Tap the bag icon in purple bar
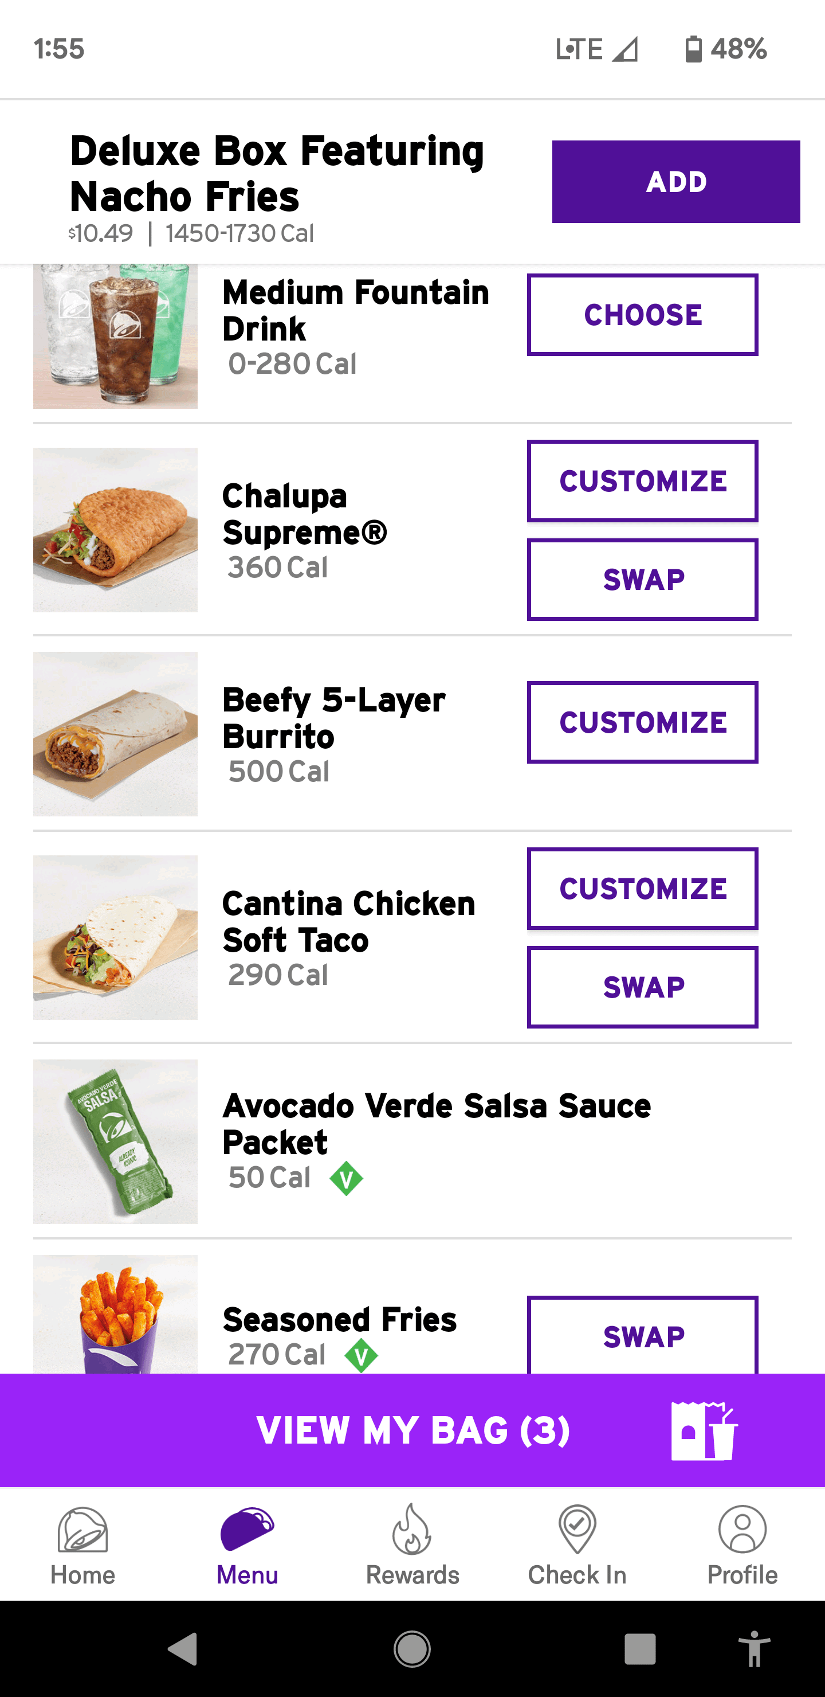 [x=703, y=1431]
